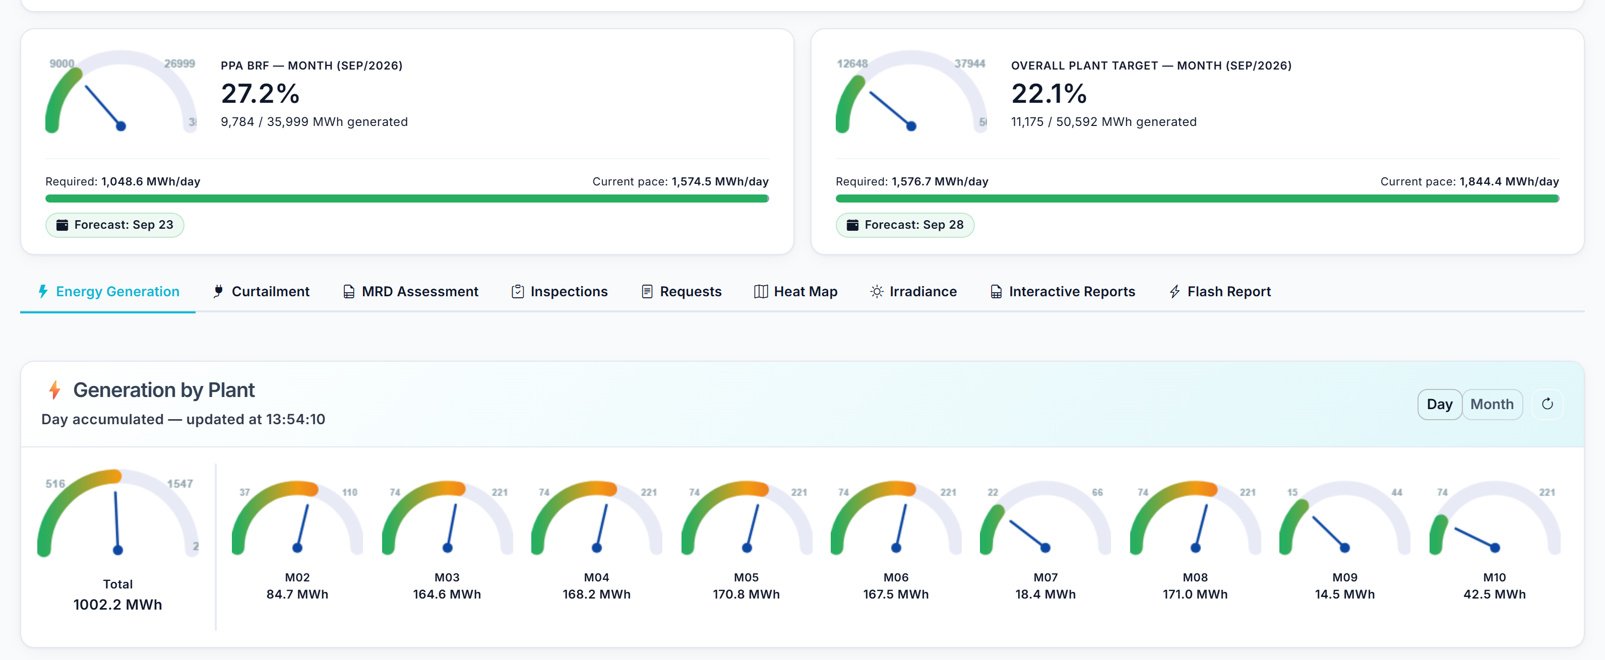Switch generation view to Day

tap(1439, 404)
